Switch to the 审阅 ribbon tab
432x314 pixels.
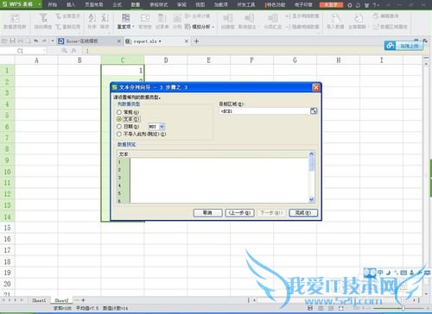181,5
